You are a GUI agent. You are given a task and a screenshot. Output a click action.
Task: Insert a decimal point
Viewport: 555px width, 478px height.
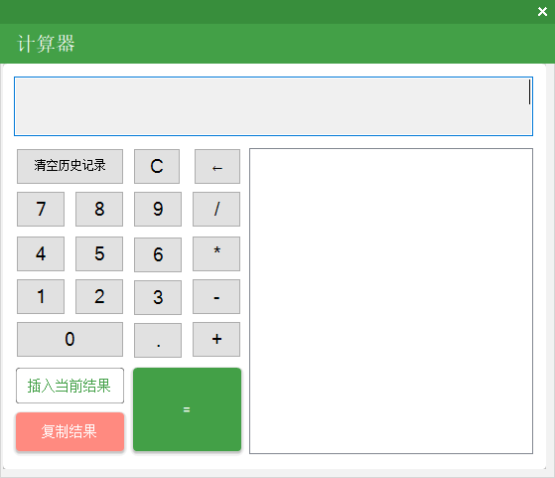(x=158, y=340)
